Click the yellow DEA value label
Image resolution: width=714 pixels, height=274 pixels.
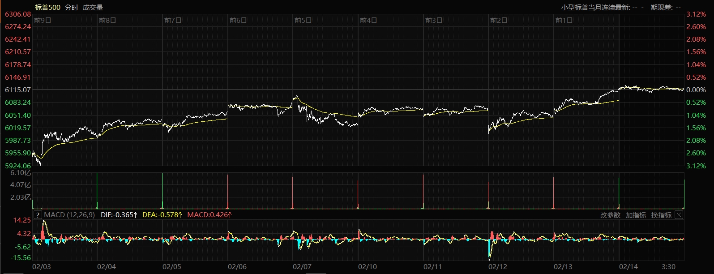pos(162,215)
